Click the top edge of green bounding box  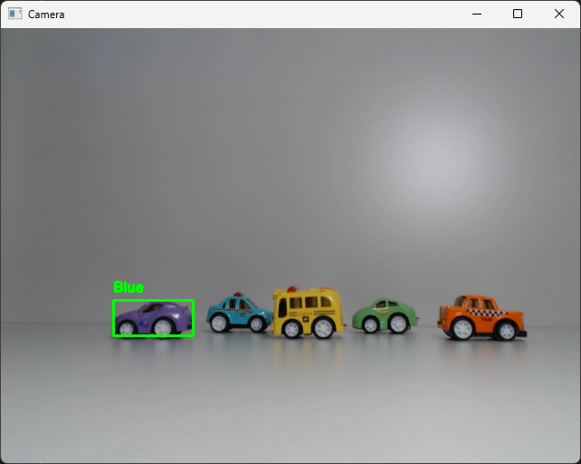(154, 300)
